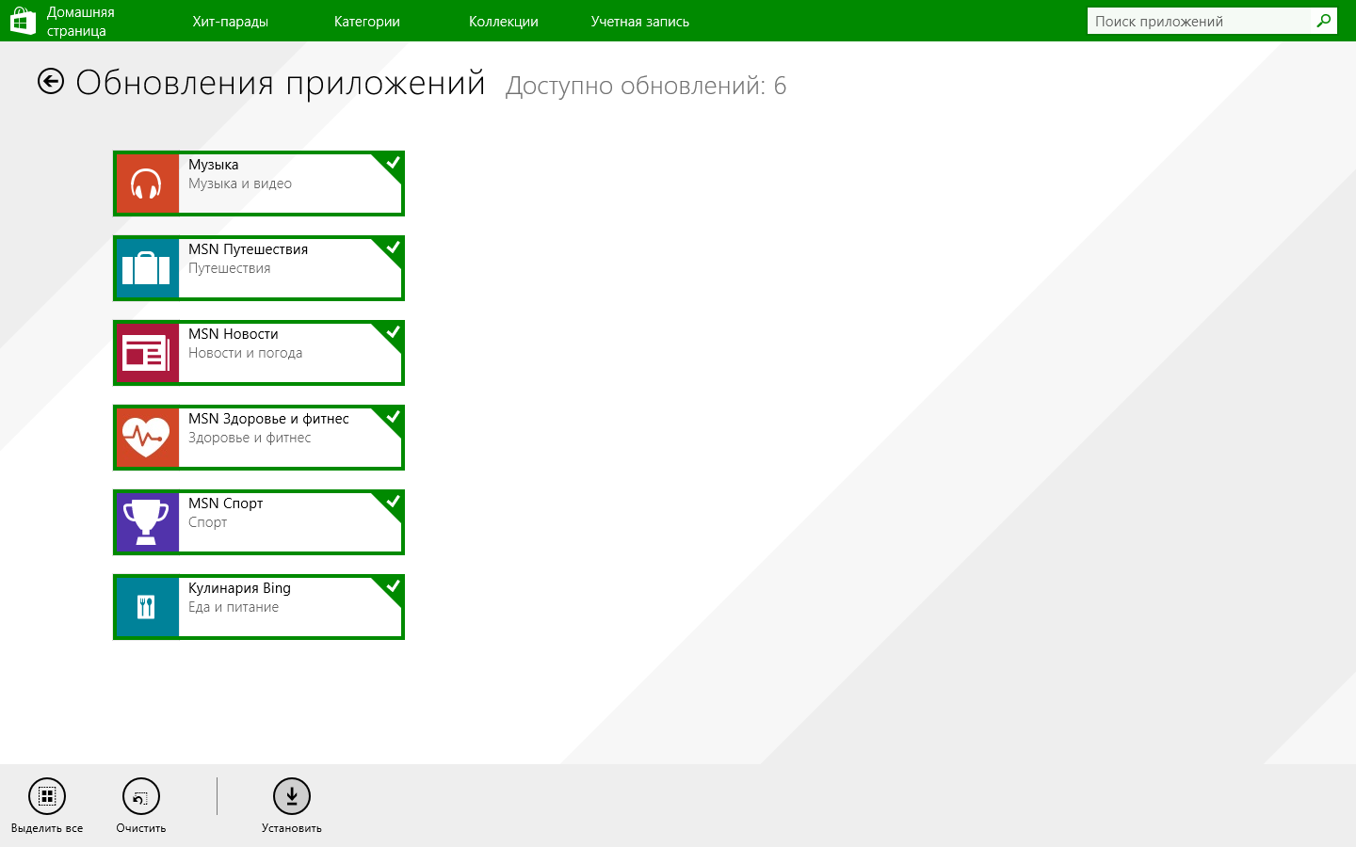Clear selection using the Очистить icon
This screenshot has height=847, width=1356.
coord(141,796)
